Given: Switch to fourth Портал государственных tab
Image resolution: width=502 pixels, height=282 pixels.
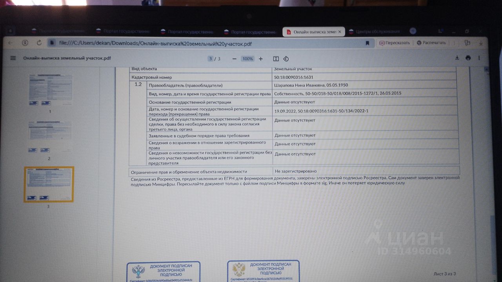Looking at the screenshot, I should (x=249, y=32).
